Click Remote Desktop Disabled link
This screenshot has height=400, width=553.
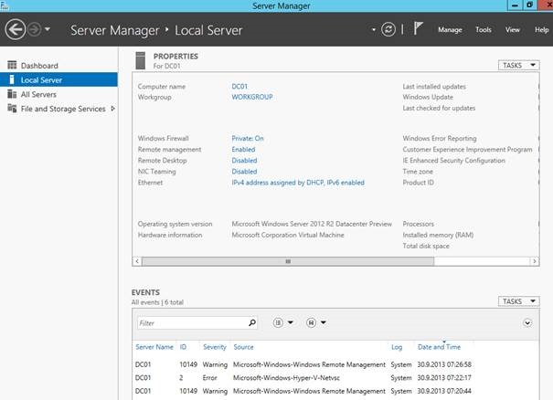(244, 161)
